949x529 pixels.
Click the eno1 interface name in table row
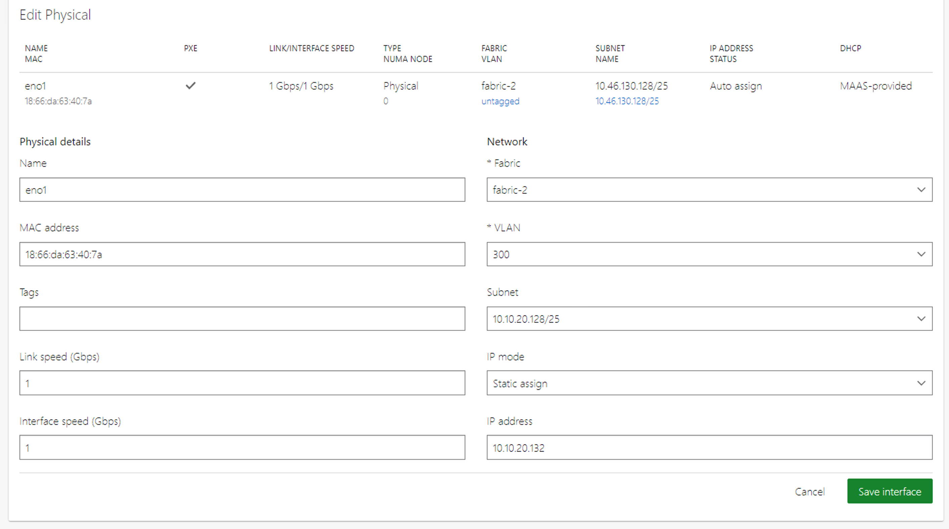35,86
